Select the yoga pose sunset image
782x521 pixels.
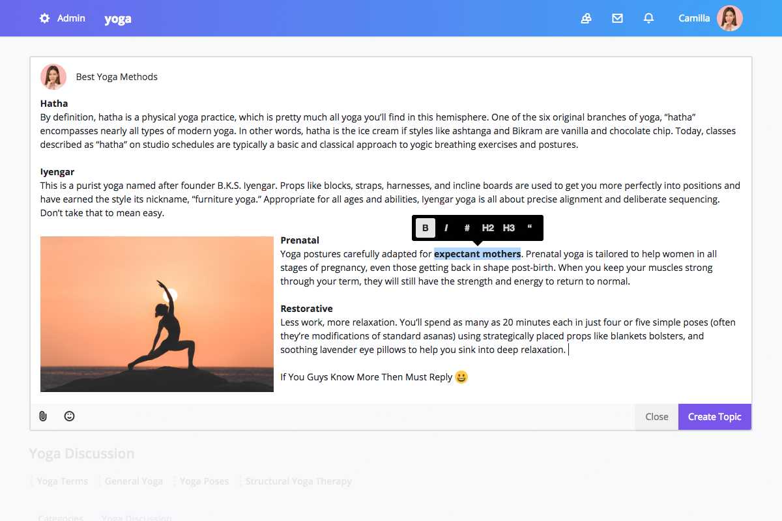point(156,314)
